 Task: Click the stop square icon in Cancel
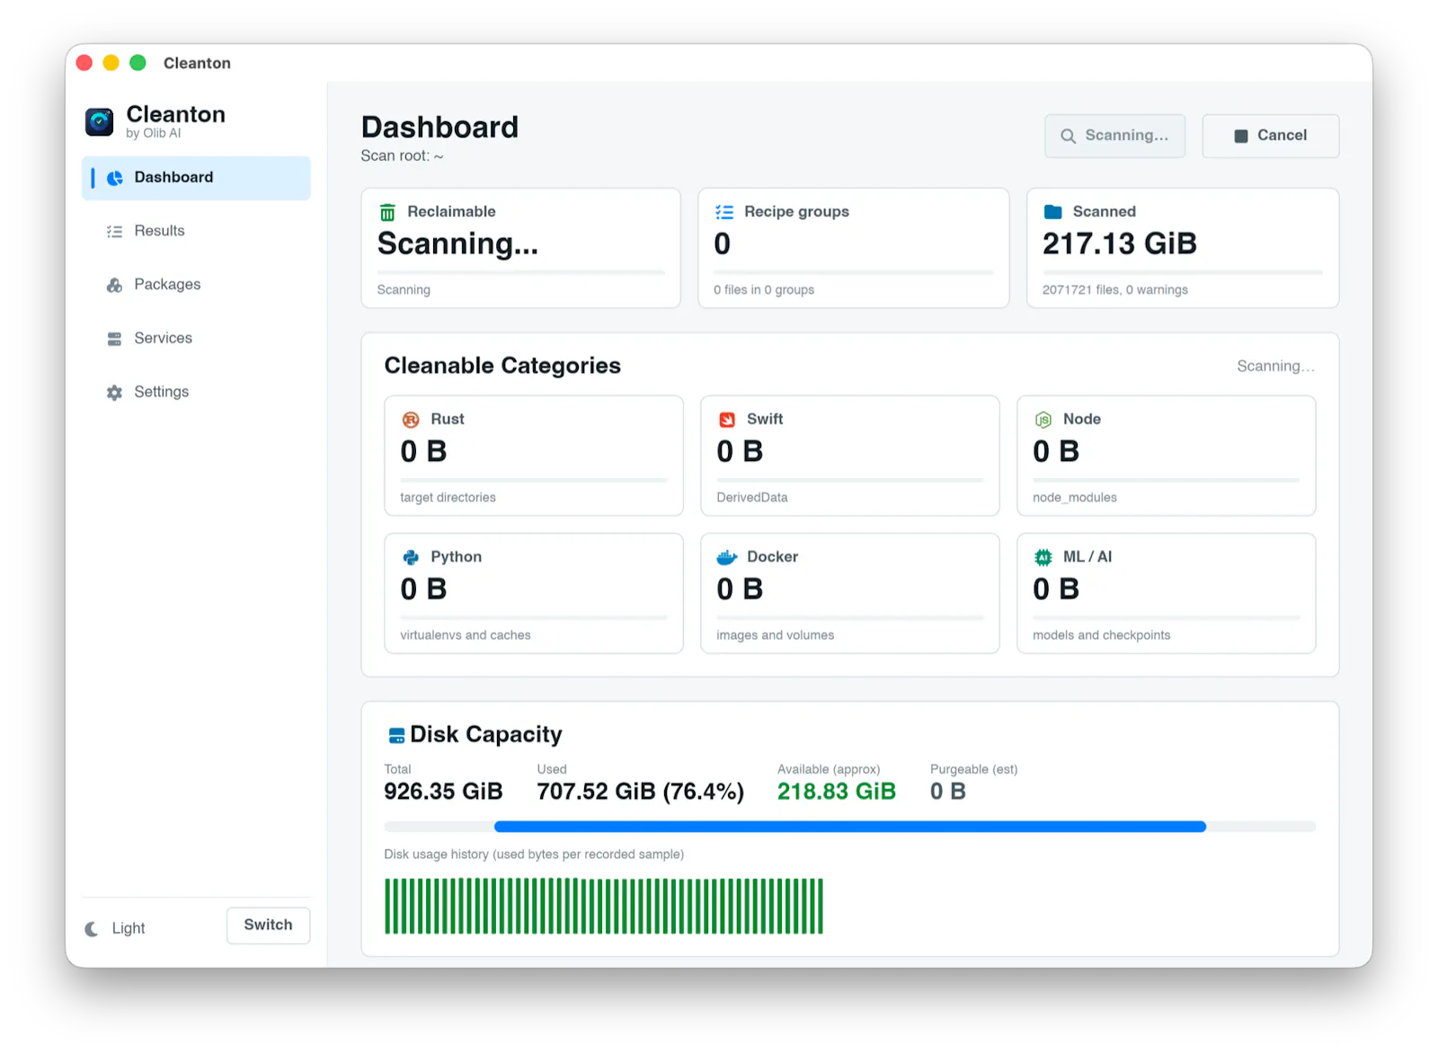tap(1241, 136)
